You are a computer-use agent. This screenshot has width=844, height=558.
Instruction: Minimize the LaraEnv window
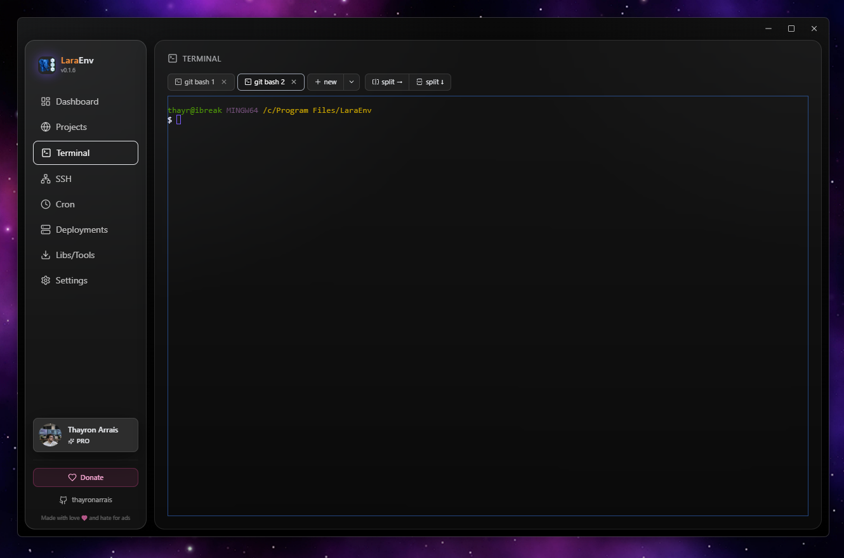click(x=768, y=29)
